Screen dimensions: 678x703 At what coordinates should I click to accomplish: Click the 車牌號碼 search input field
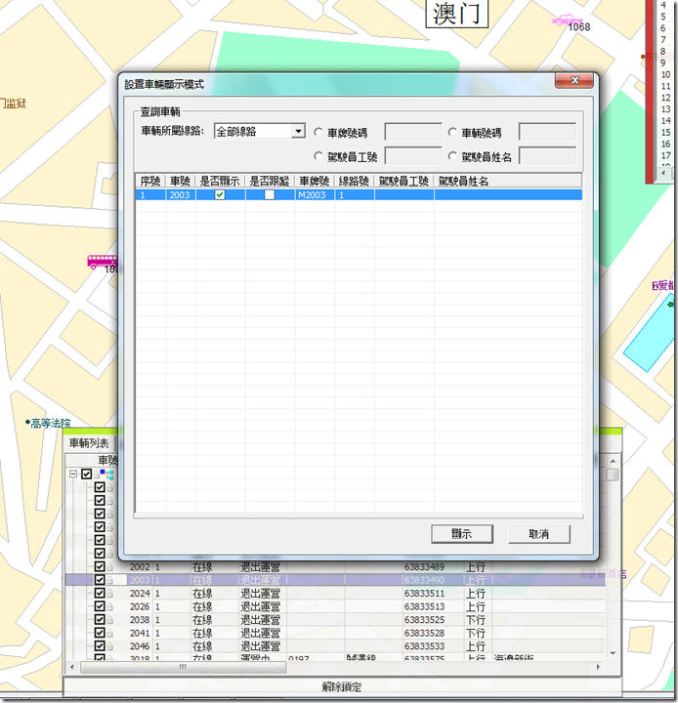pyautogui.click(x=413, y=132)
